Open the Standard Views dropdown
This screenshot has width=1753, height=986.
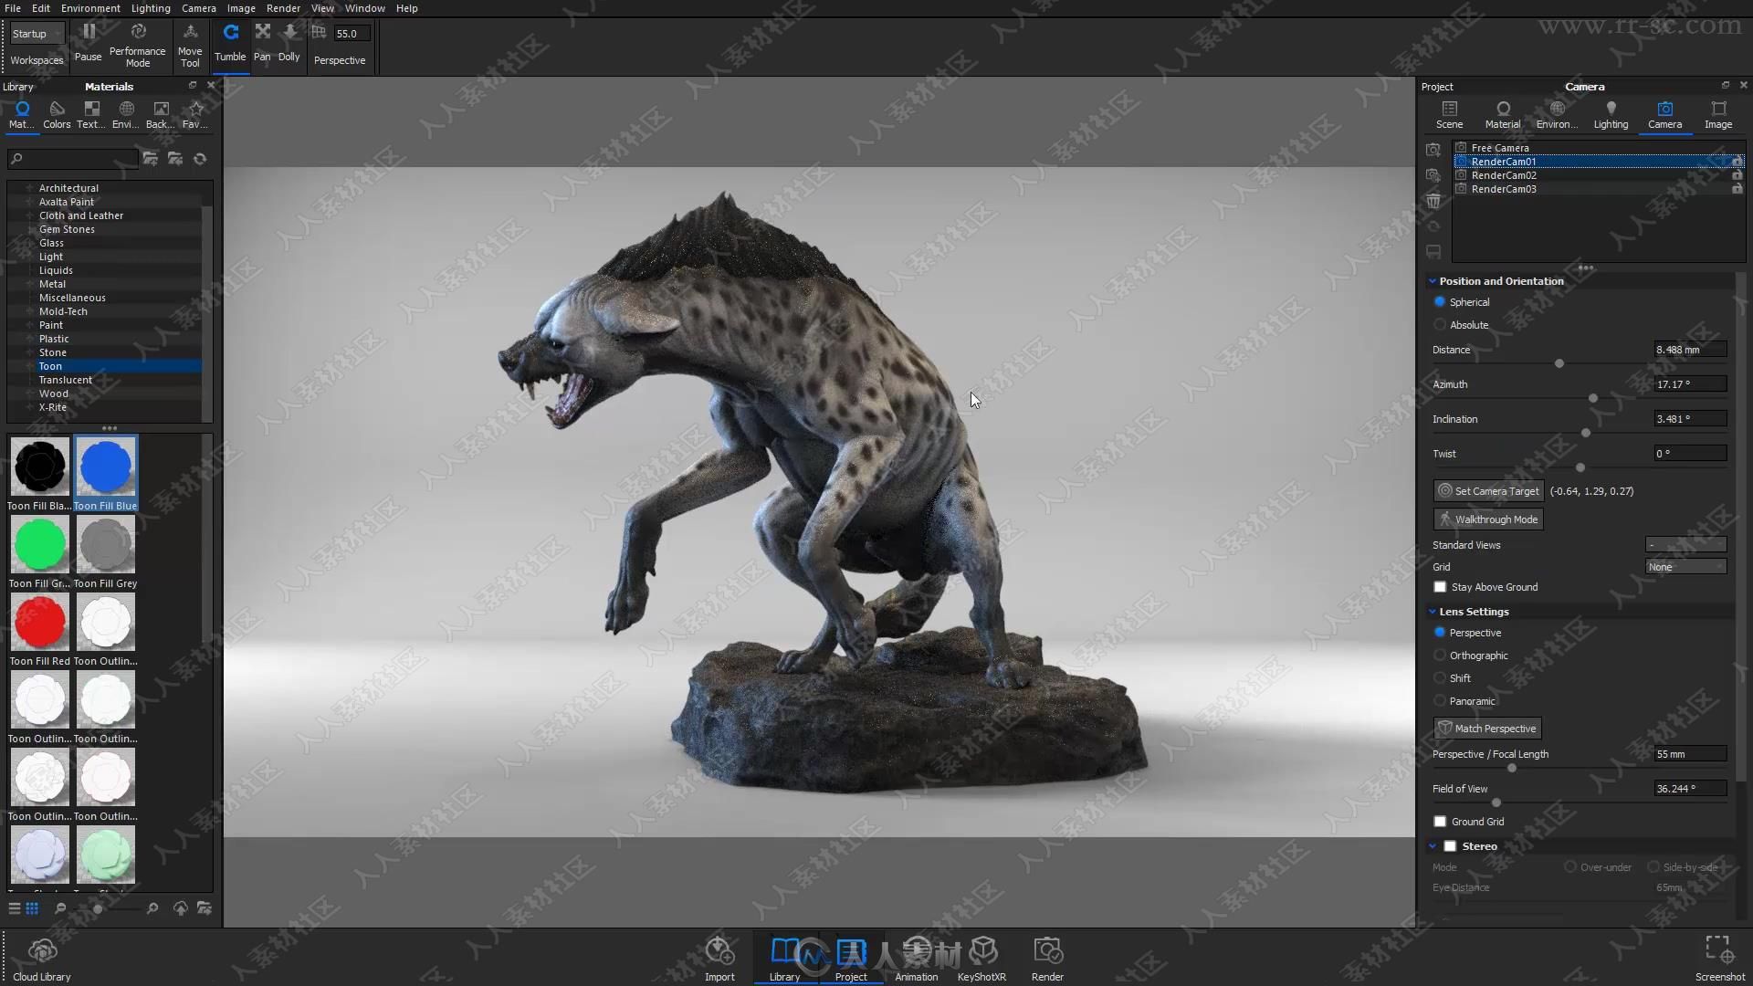tap(1685, 545)
